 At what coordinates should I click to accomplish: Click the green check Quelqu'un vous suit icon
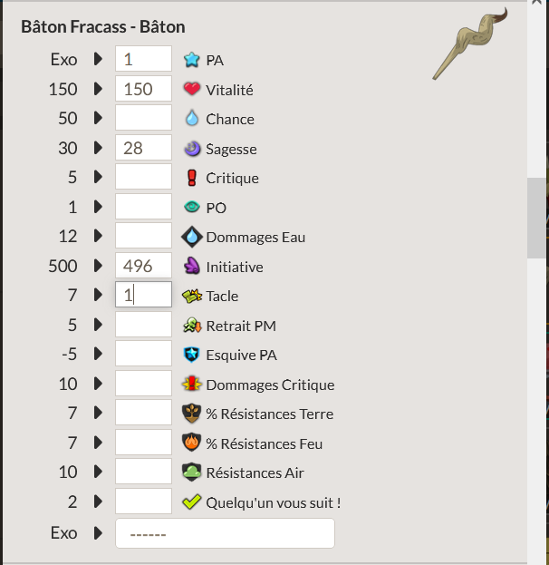[x=190, y=502]
